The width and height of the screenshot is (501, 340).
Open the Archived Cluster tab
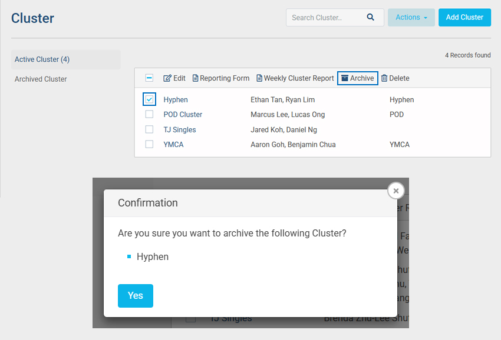pyautogui.click(x=41, y=79)
